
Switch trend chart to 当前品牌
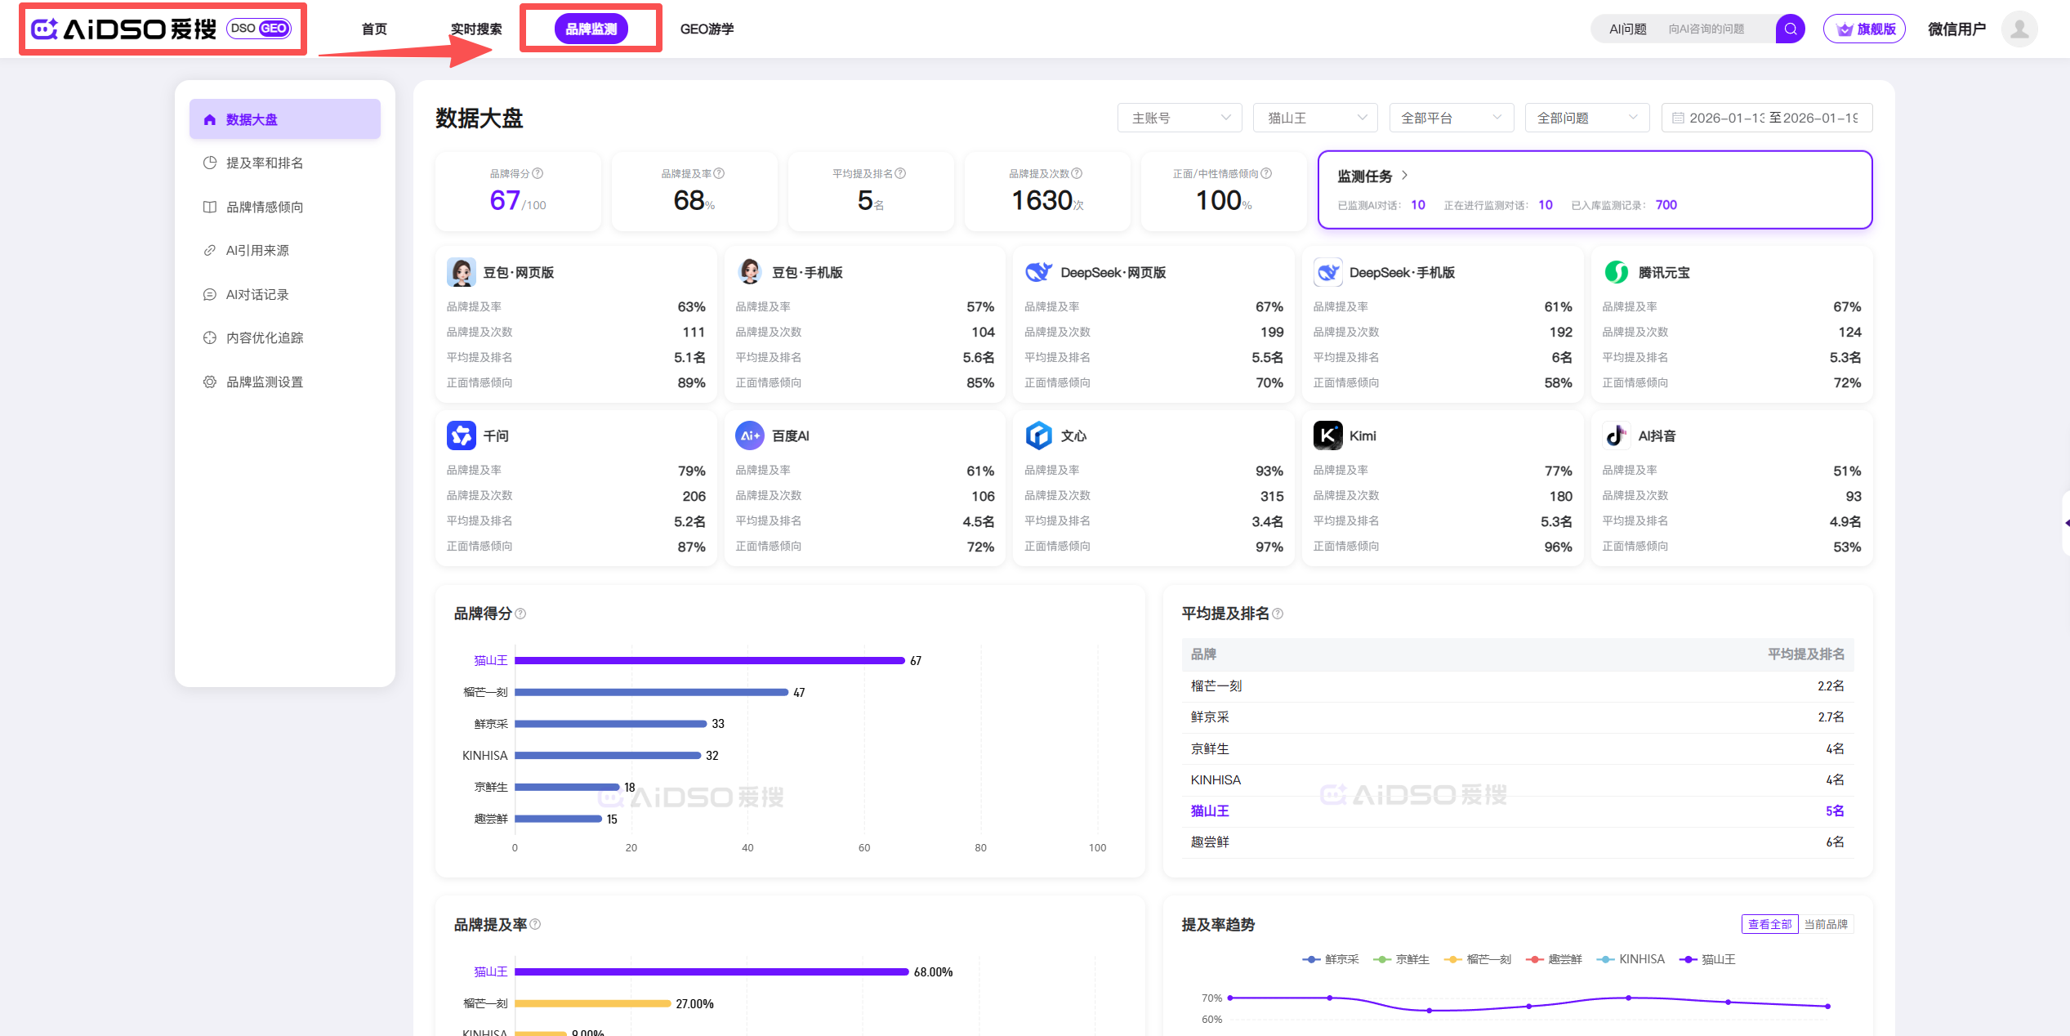click(1826, 924)
